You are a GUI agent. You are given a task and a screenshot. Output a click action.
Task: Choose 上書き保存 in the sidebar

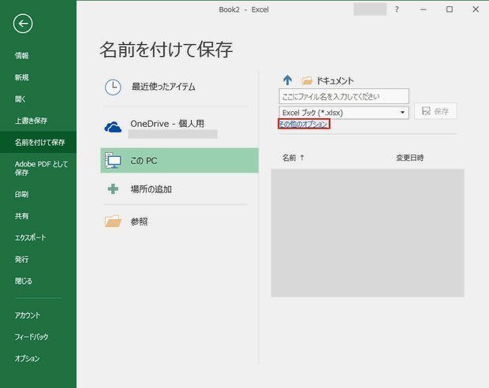(32, 121)
